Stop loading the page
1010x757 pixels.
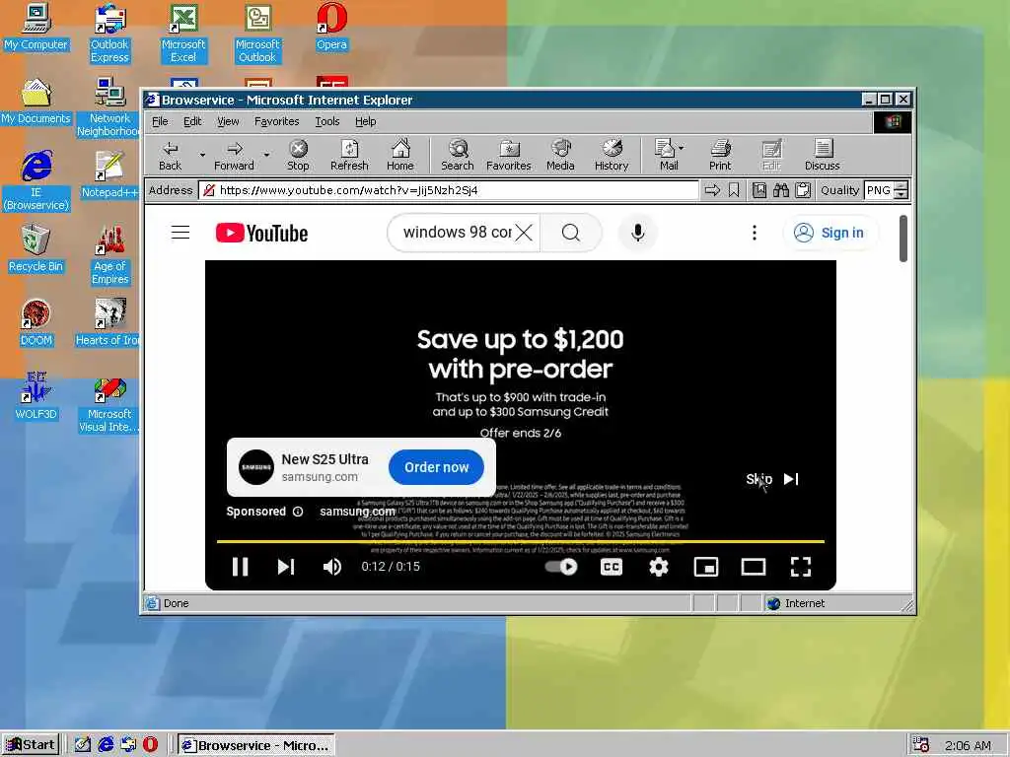click(x=298, y=156)
